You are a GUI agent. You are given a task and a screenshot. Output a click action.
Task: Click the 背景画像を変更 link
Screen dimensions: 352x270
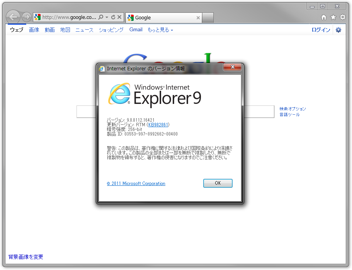26,257
